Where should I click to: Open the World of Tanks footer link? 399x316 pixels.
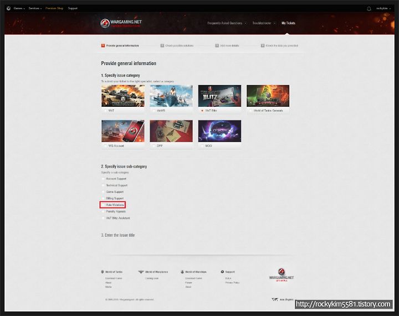(x=114, y=272)
